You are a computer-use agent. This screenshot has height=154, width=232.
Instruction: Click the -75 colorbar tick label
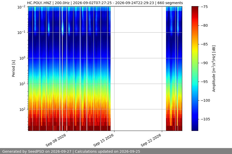click(x=204, y=7)
